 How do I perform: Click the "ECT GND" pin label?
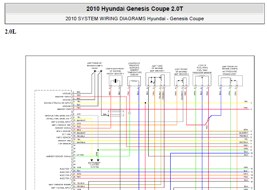point(66,134)
